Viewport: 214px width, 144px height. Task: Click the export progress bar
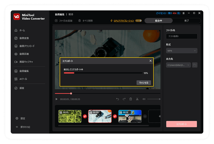pyautogui.click(x=103, y=73)
